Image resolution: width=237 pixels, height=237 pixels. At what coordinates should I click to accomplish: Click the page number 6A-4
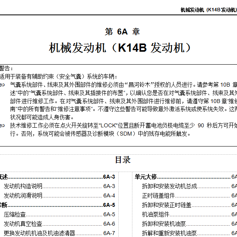tap(109, 195)
